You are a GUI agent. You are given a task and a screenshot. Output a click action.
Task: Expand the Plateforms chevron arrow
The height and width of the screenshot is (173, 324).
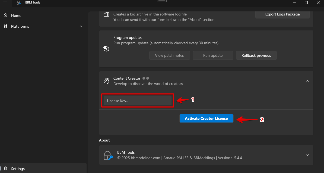coord(81,26)
